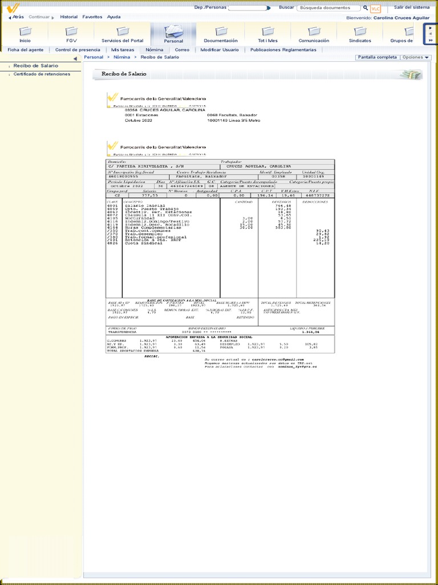Viewport: 438px width, 585px height.
Task: Click the text '0068 Facultats, Baixador'
Action: pos(232,115)
